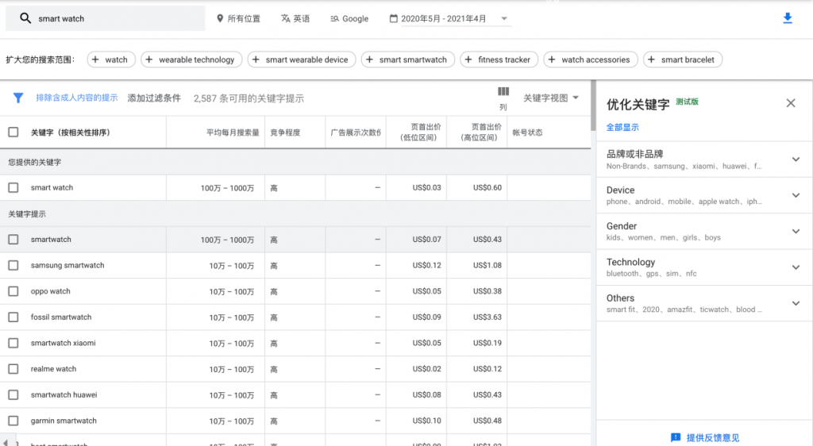Check the 'realme watch' row
Screen dimensions: 813x446
13,369
